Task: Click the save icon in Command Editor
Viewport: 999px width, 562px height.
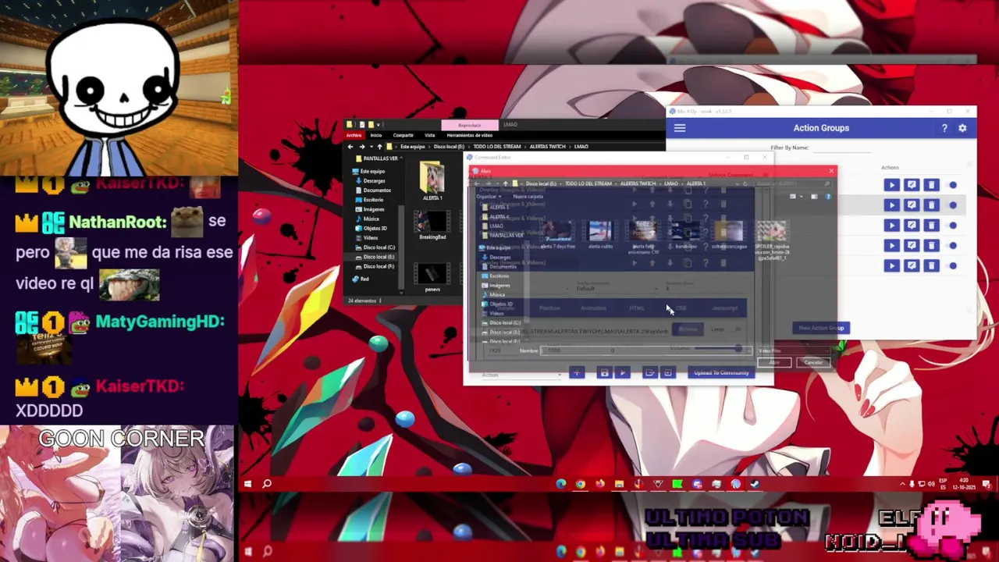Action: [x=604, y=373]
